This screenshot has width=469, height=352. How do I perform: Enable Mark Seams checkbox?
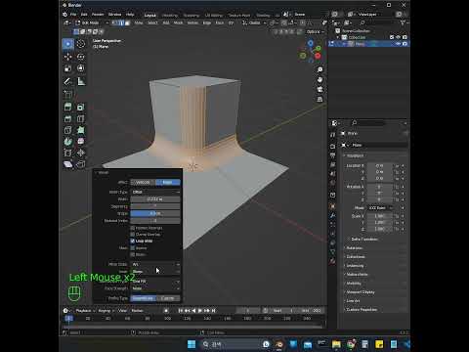click(x=133, y=248)
